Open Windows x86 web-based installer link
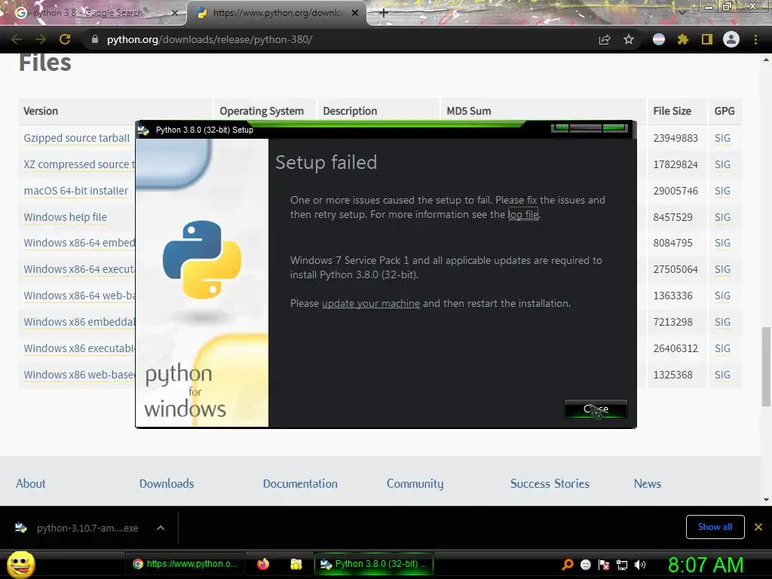772x579 pixels. [78, 375]
